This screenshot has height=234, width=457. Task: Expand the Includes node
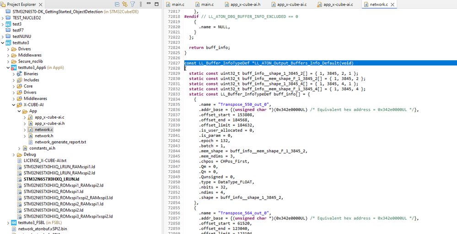pos(14,80)
